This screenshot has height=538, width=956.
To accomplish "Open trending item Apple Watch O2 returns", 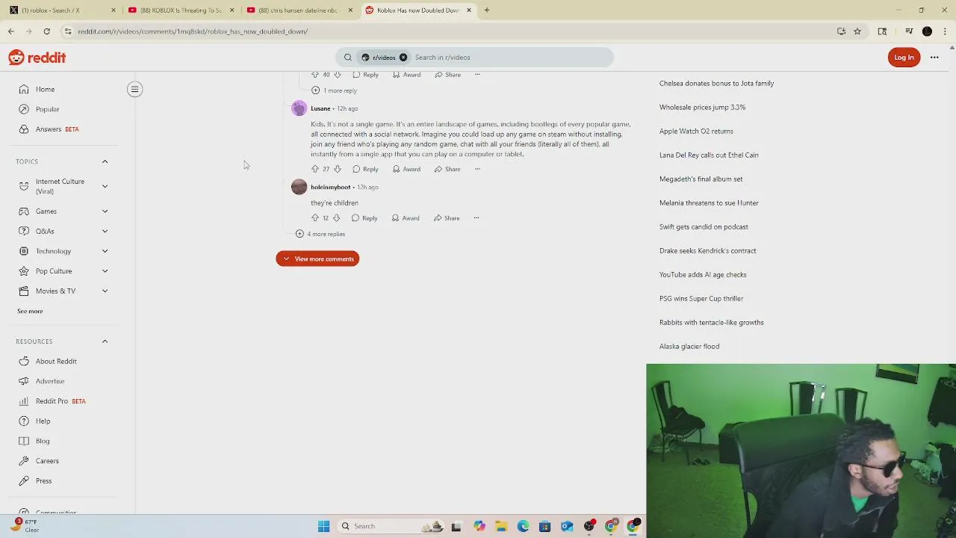I will pyautogui.click(x=696, y=132).
